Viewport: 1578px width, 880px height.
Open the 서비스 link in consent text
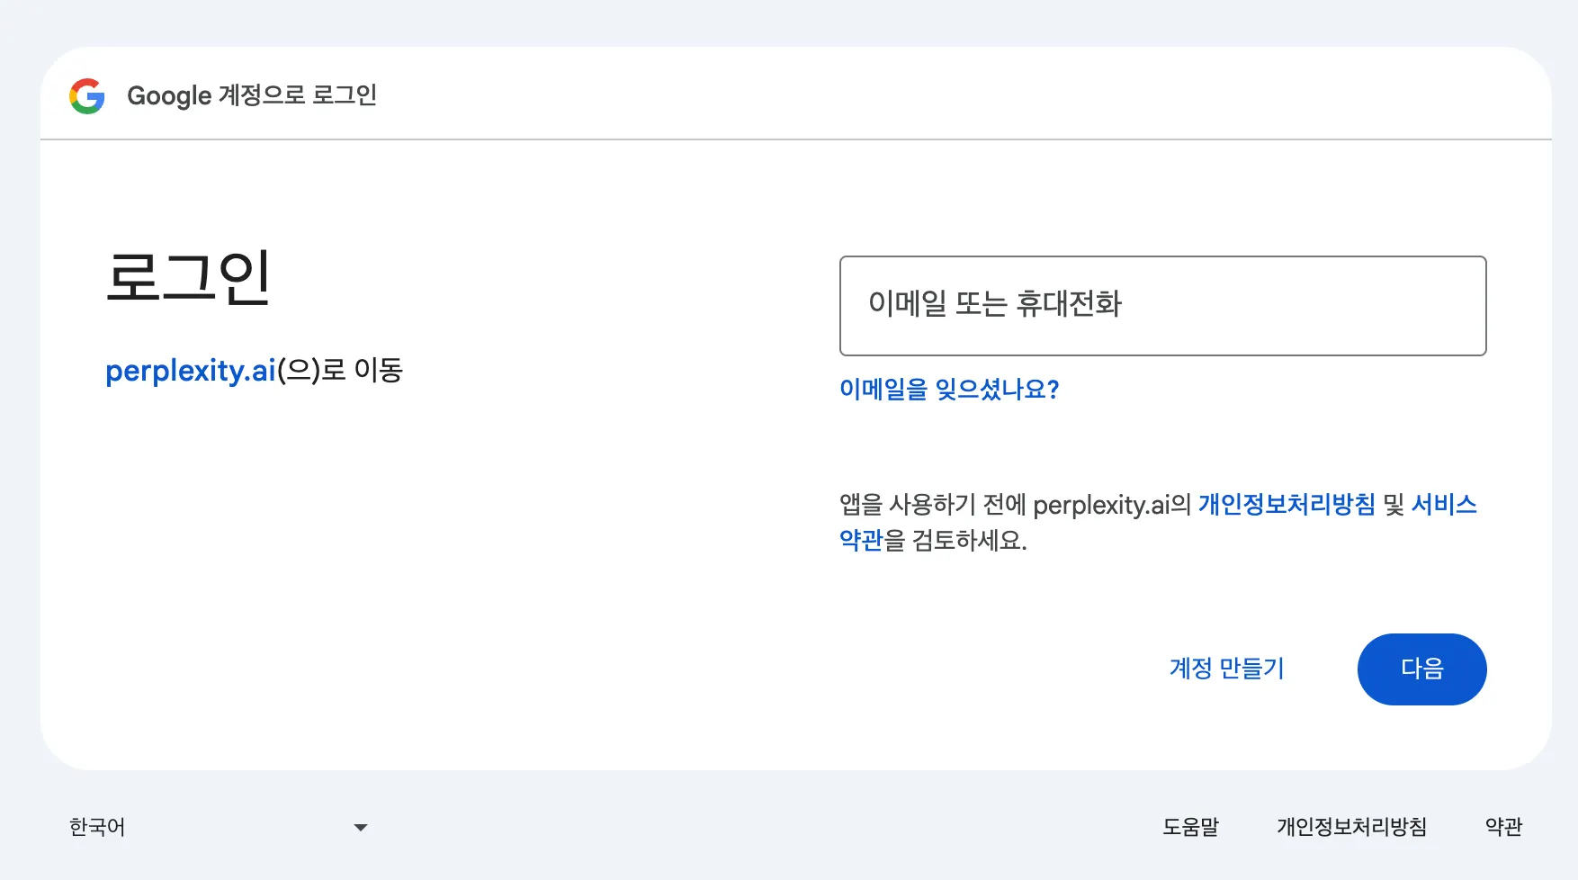pos(1444,504)
